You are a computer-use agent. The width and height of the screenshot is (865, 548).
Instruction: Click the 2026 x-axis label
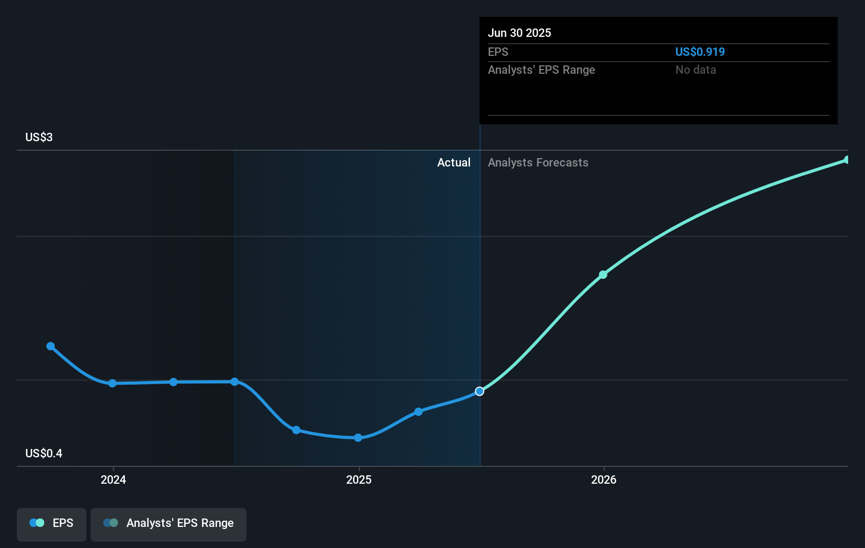pos(604,479)
